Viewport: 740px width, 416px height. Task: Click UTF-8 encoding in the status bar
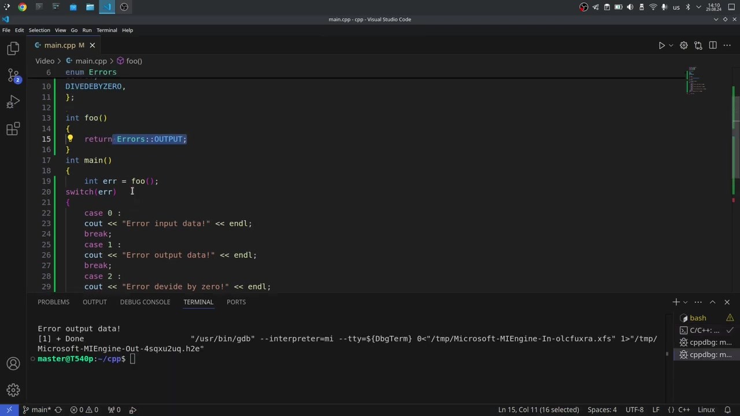click(x=634, y=410)
